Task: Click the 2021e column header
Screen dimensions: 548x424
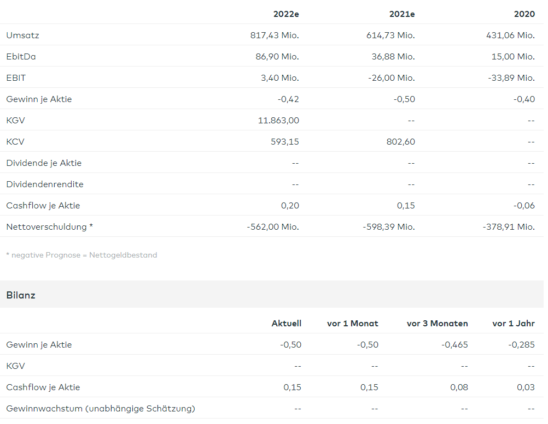Action: point(402,14)
